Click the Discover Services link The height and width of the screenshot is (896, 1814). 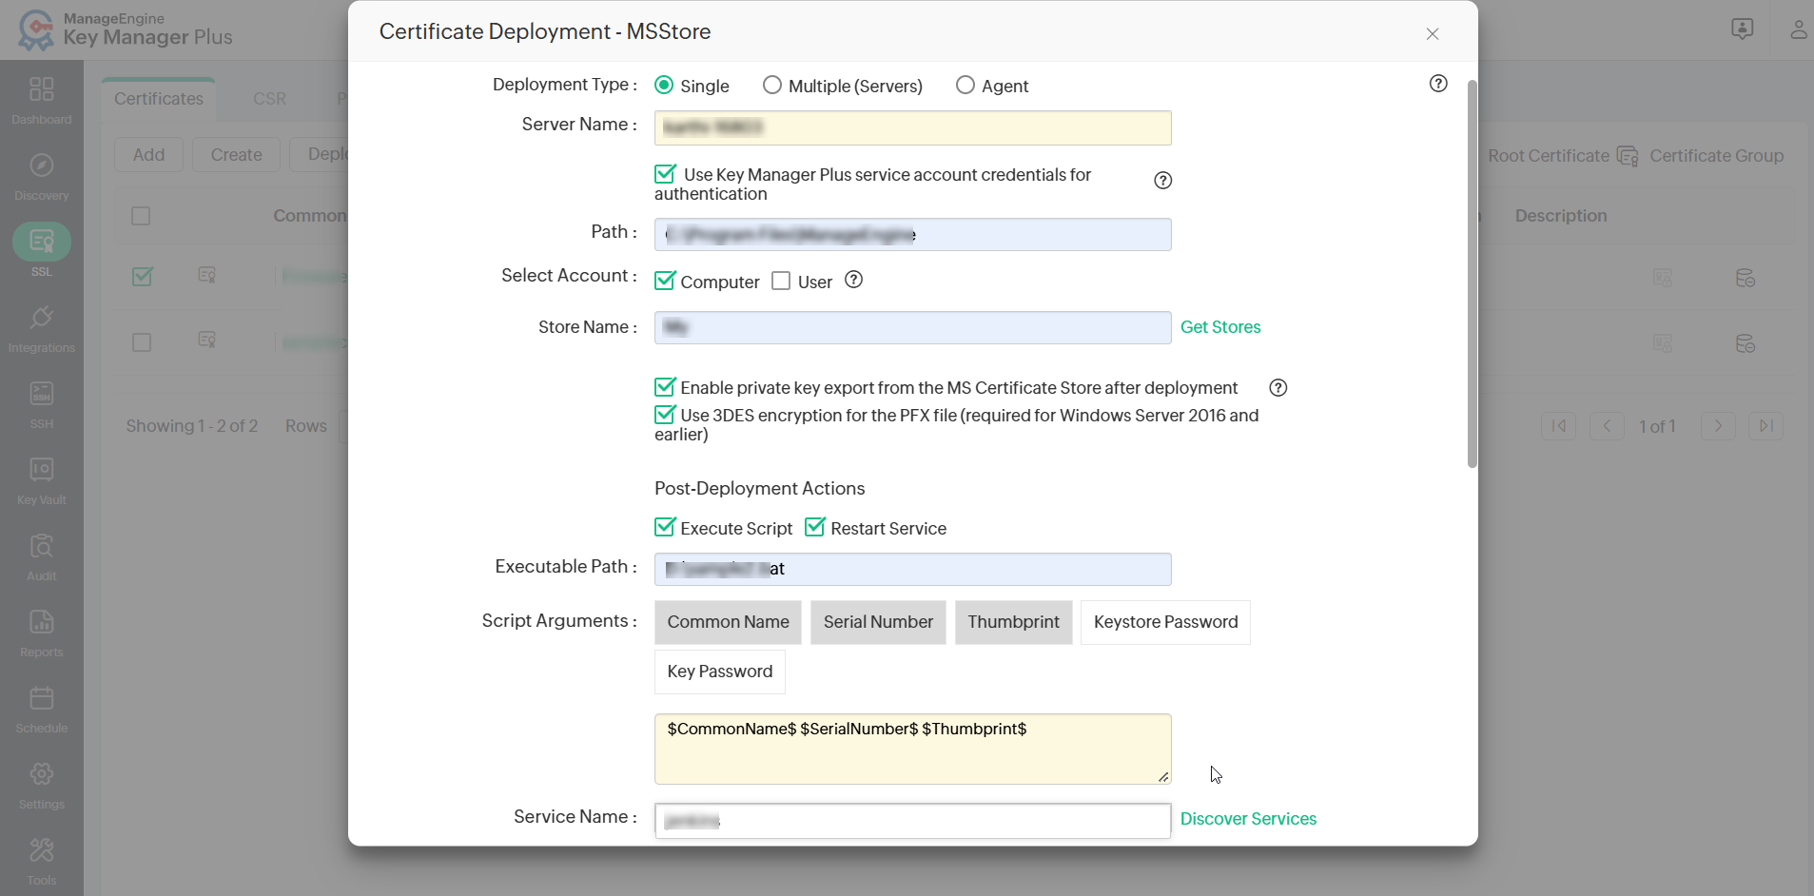pyautogui.click(x=1248, y=819)
